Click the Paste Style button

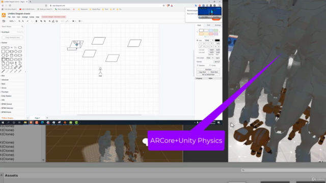pyautogui.click(x=214, y=72)
